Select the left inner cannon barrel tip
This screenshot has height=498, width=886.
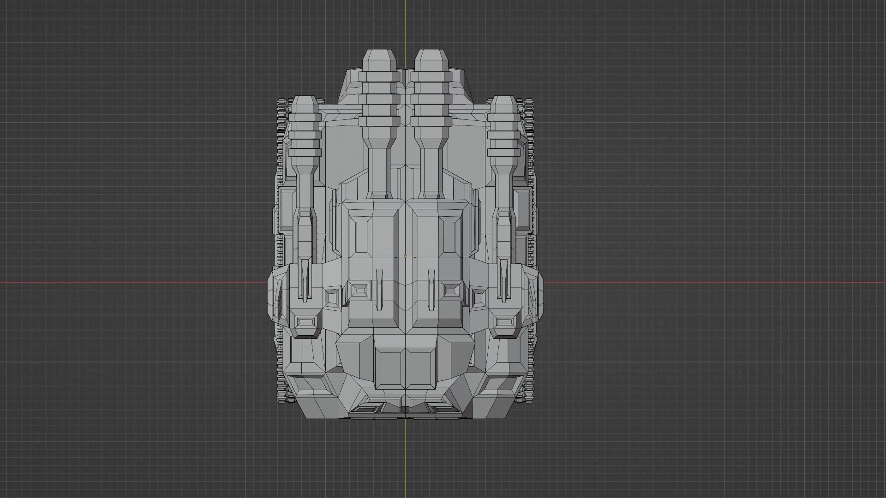pos(379,60)
